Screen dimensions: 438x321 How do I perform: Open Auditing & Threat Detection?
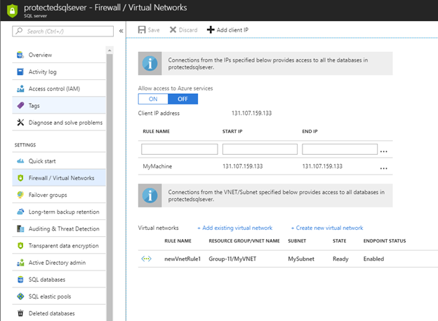(x=59, y=228)
